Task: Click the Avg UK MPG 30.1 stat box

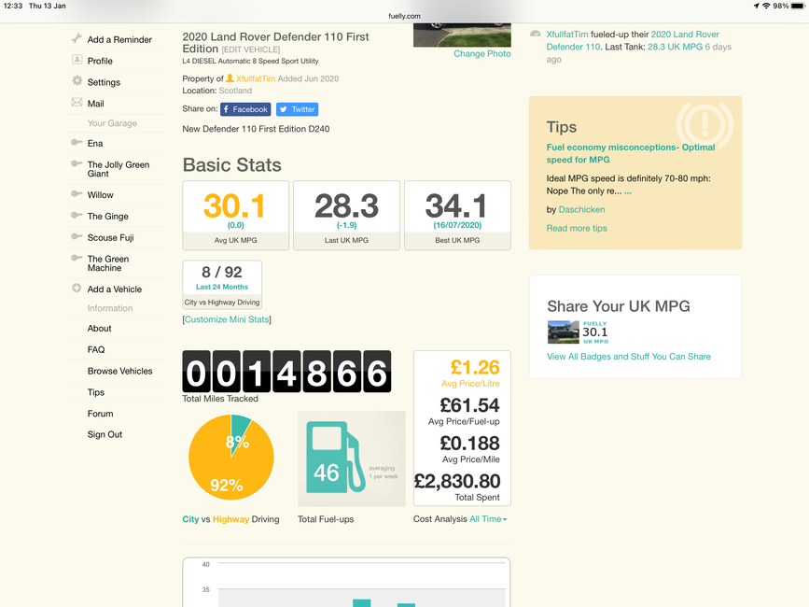Action: (236, 216)
